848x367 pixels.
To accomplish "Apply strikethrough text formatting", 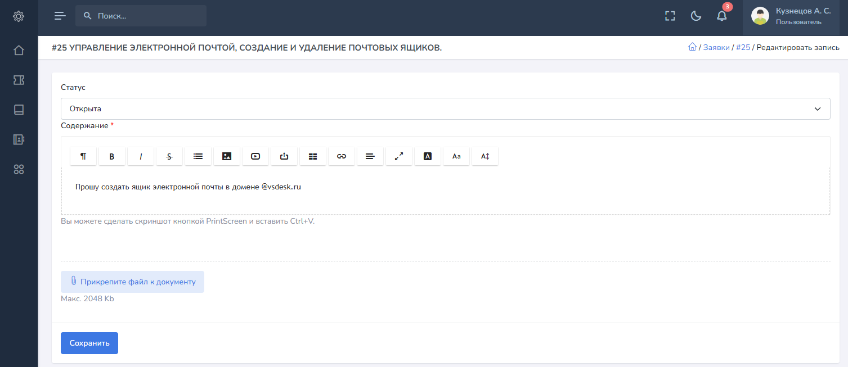I will click(x=169, y=157).
